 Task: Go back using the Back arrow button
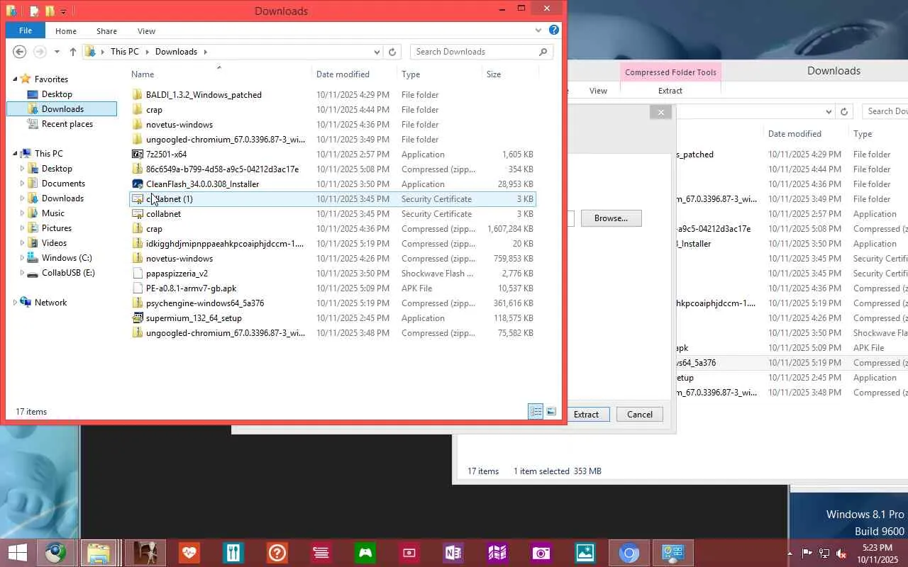(20, 52)
